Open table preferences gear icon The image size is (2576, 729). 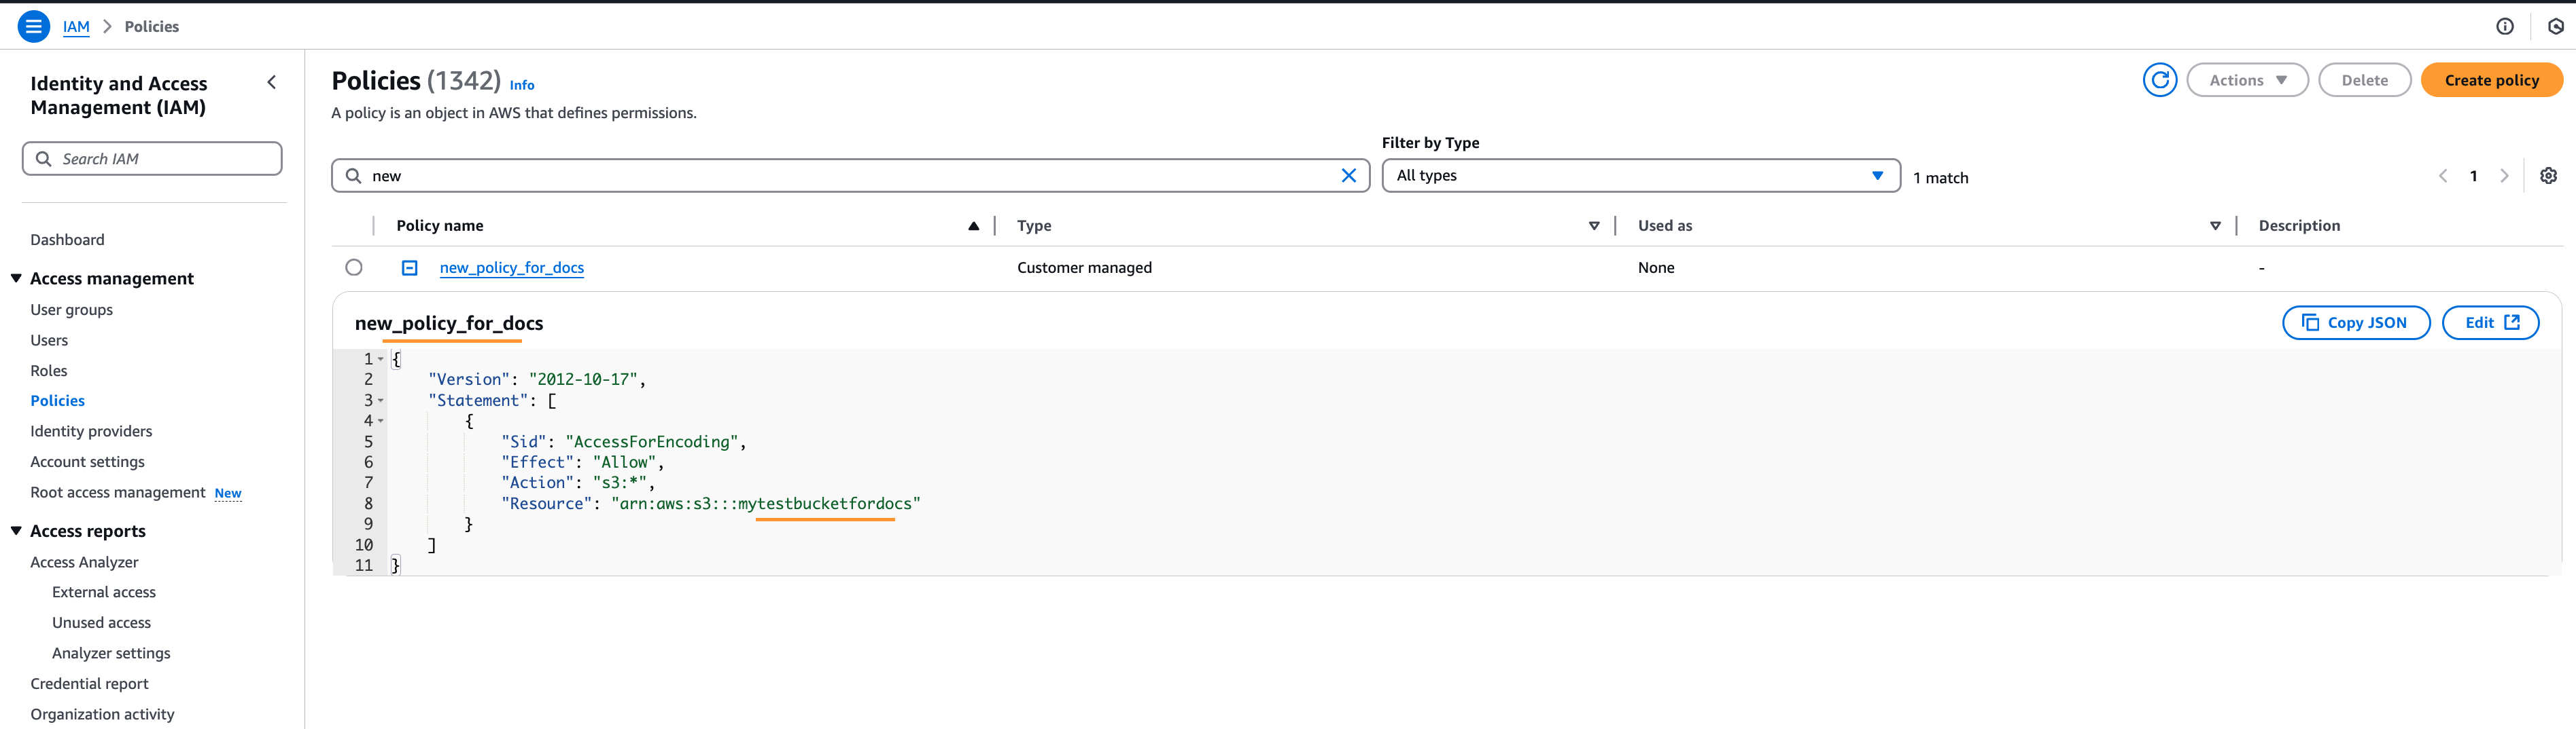[x=2548, y=176]
